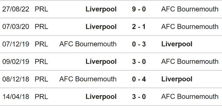Click PRL label in the 14/04/18 row
The image size is (222, 111).
tap(41, 97)
